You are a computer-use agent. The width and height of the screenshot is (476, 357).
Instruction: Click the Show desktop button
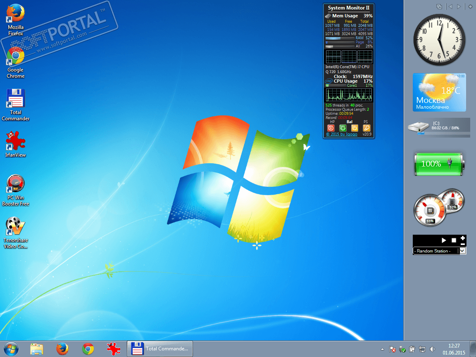473,349
